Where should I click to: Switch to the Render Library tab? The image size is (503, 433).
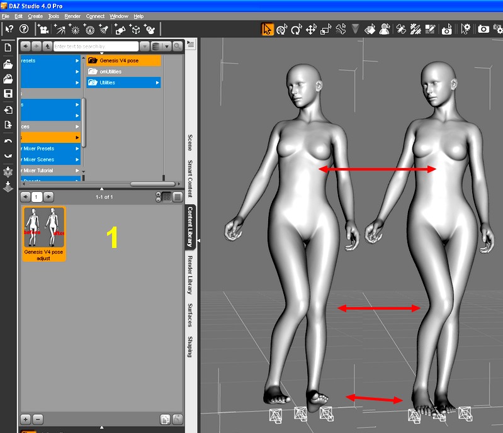pos(190,275)
